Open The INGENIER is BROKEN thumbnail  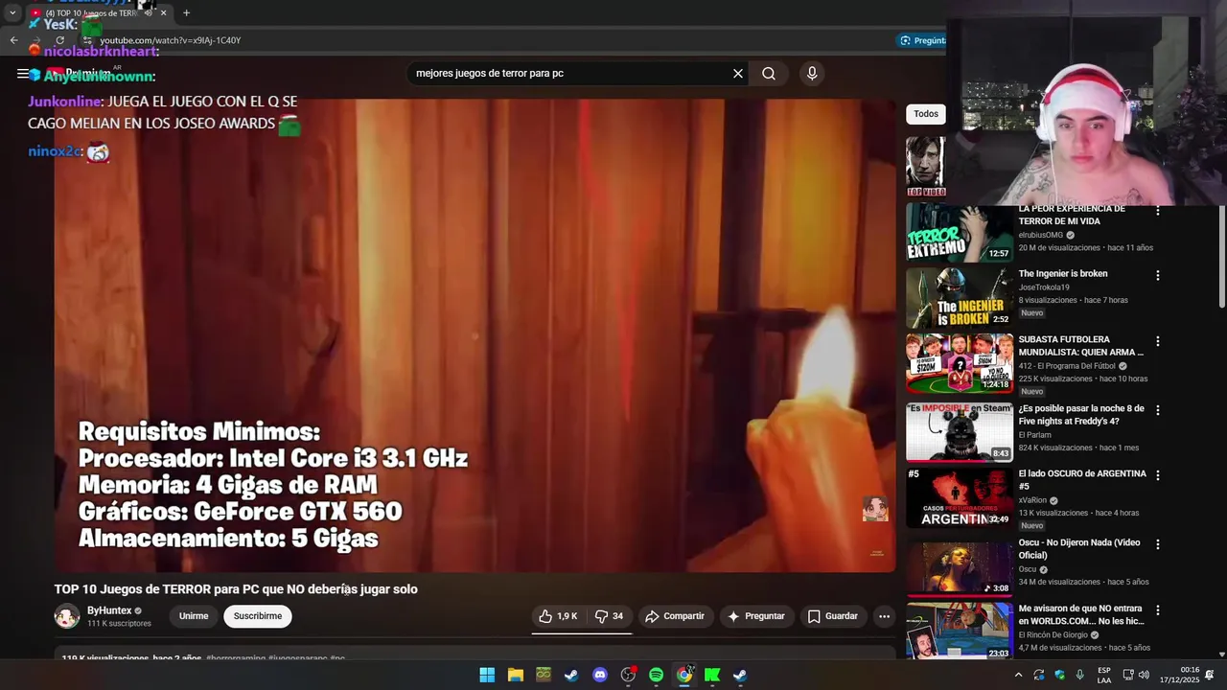pos(960,298)
